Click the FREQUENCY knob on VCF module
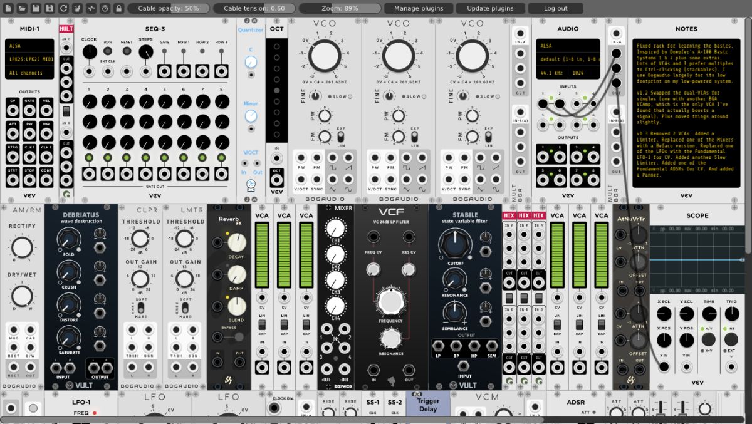This screenshot has width=752, height=424. [x=390, y=302]
